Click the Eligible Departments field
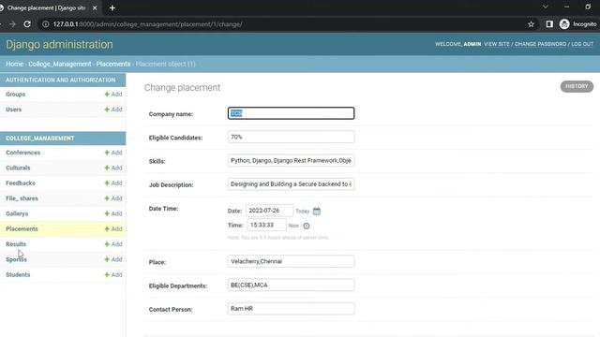Image resolution: width=600 pixels, height=337 pixels. pyautogui.click(x=291, y=285)
